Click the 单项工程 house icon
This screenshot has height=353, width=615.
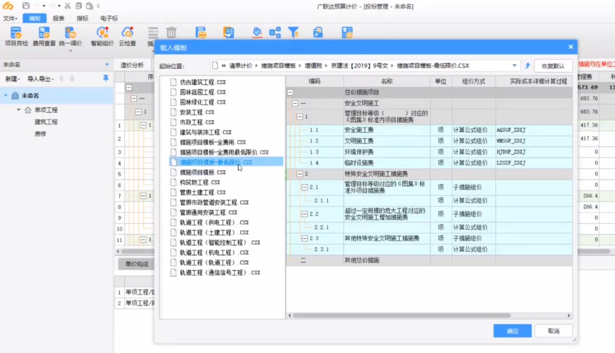(28, 110)
